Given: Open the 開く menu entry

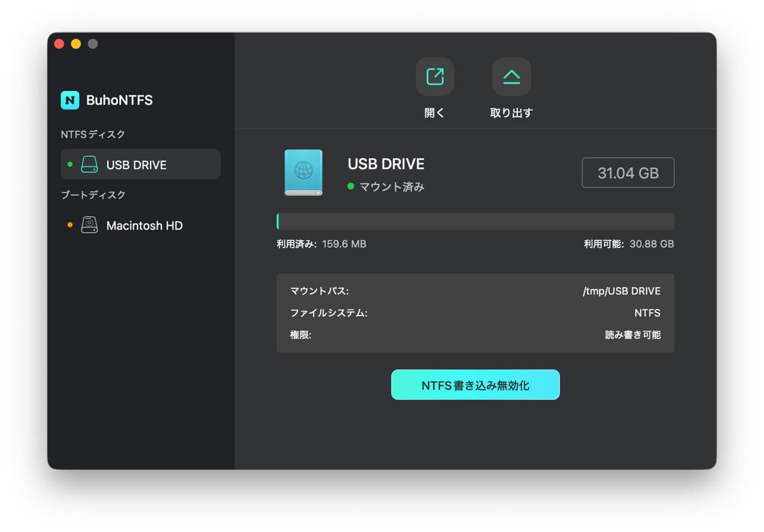Looking at the screenshot, I should [x=434, y=112].
